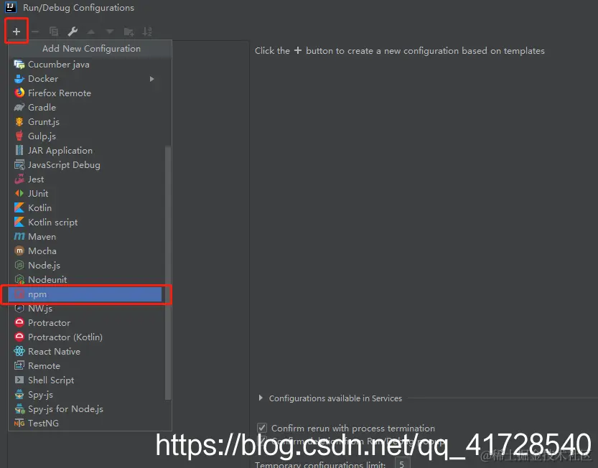
Task: Select the Gradle elephant icon
Action: click(19, 107)
